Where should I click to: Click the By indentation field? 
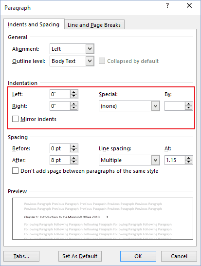tap(175, 106)
